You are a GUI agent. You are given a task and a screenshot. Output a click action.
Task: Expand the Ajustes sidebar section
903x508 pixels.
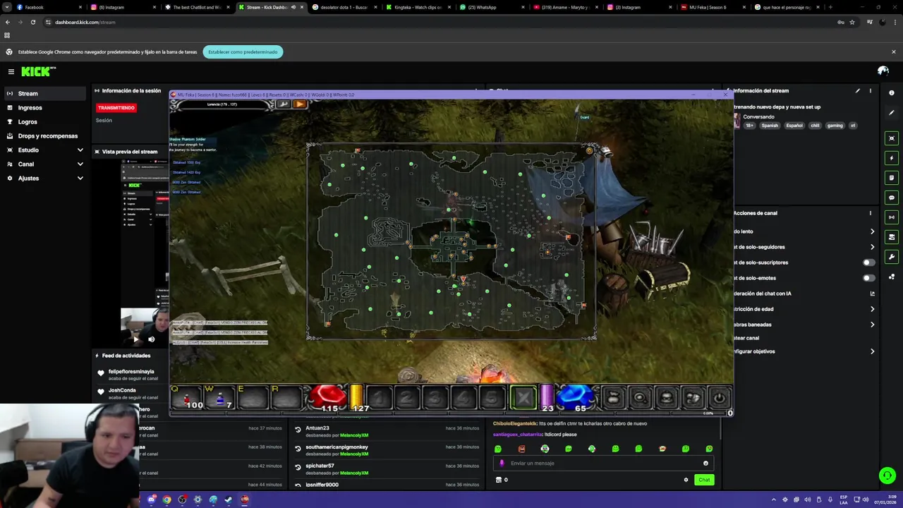[80, 179]
